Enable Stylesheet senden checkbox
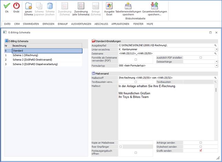 coord(201,147)
